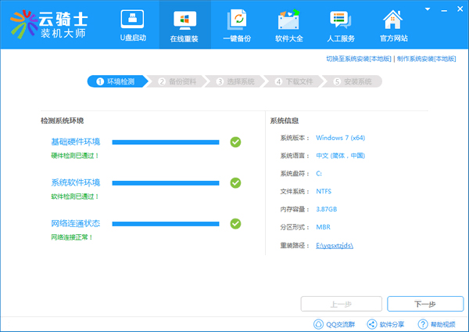Click the 切换至系统安装[本地版] link
The image size is (469, 332).
click(359, 59)
